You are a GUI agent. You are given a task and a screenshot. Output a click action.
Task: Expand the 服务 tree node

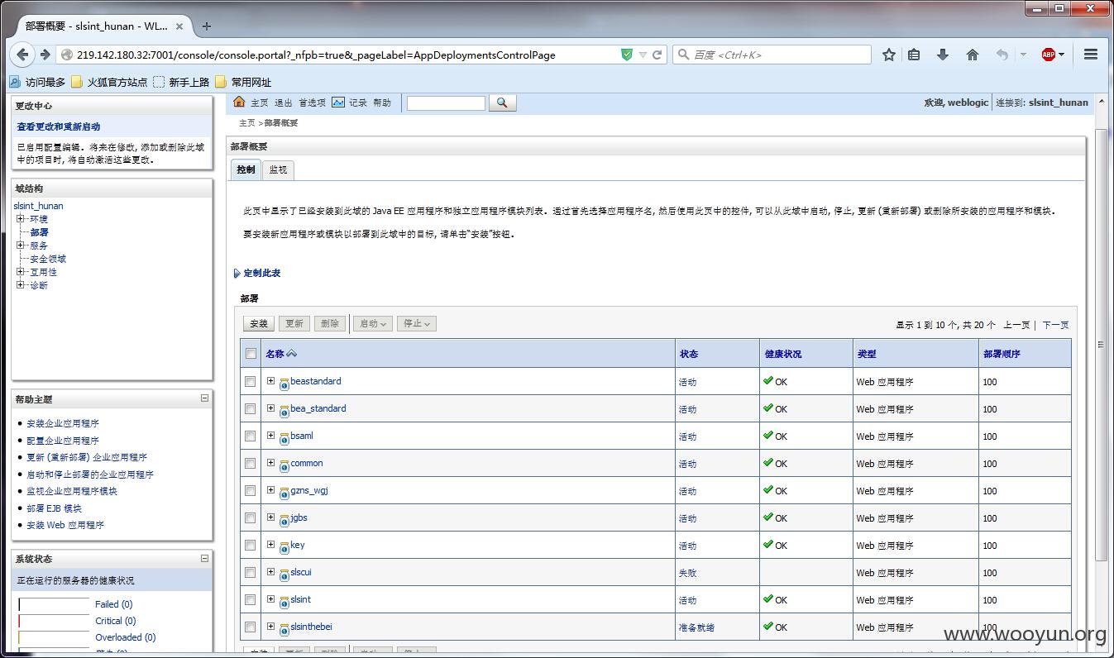click(x=21, y=246)
